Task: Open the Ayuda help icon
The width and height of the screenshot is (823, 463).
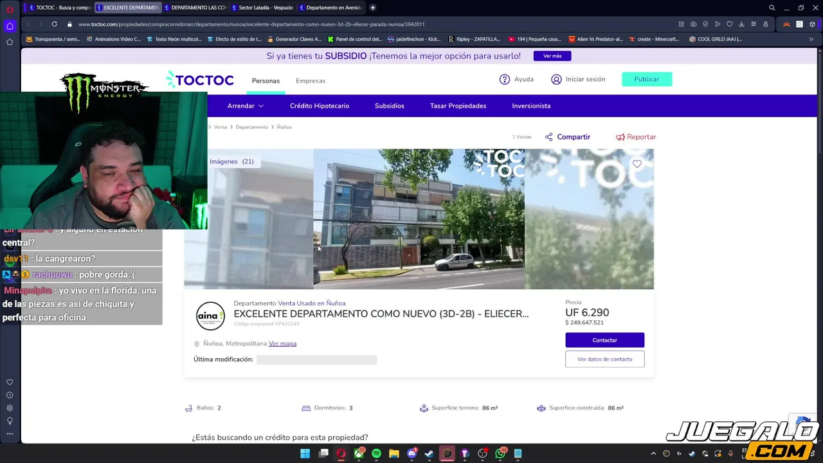Action: tap(505, 80)
